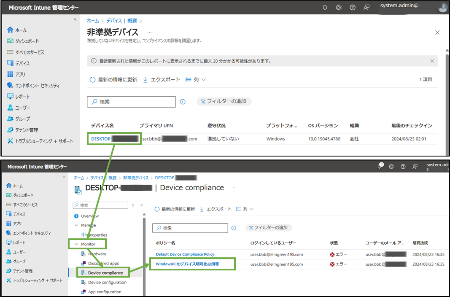
Task: Select Device configuration in device menu
Action: coord(104,282)
